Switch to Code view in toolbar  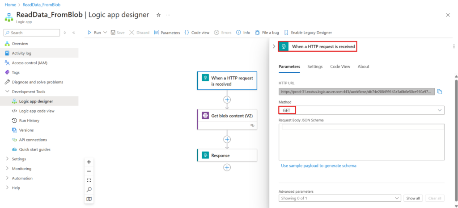coord(197,33)
